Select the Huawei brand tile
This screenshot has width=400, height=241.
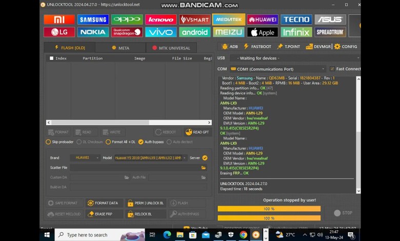(263, 19)
